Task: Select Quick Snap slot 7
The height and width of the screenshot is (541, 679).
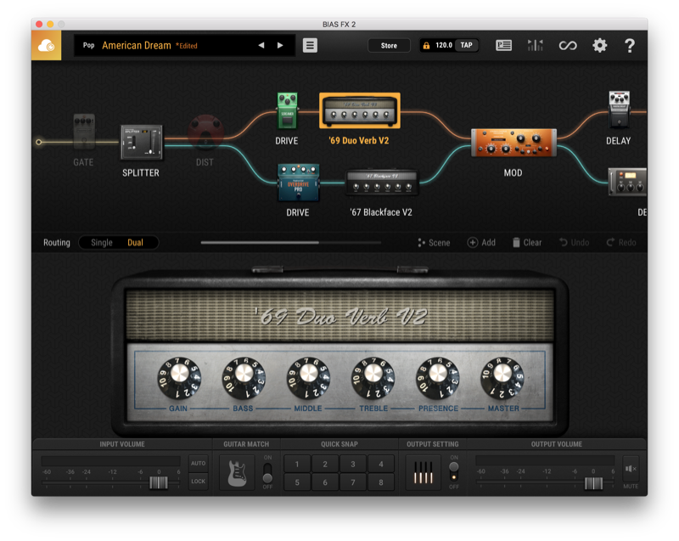Action: pyautogui.click(x=353, y=482)
